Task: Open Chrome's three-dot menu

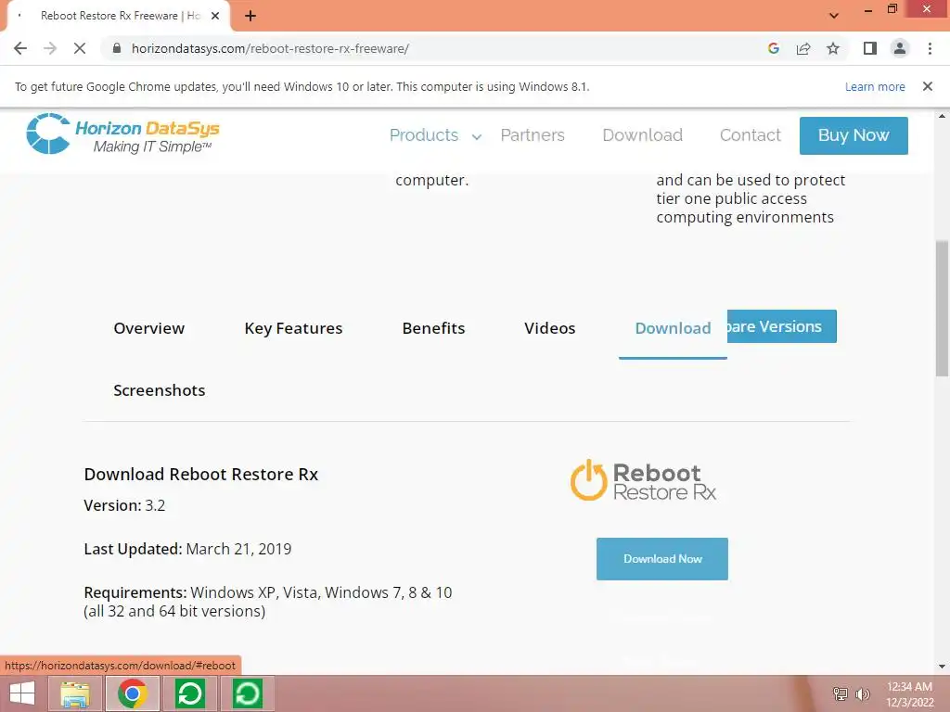Action: pyautogui.click(x=930, y=48)
